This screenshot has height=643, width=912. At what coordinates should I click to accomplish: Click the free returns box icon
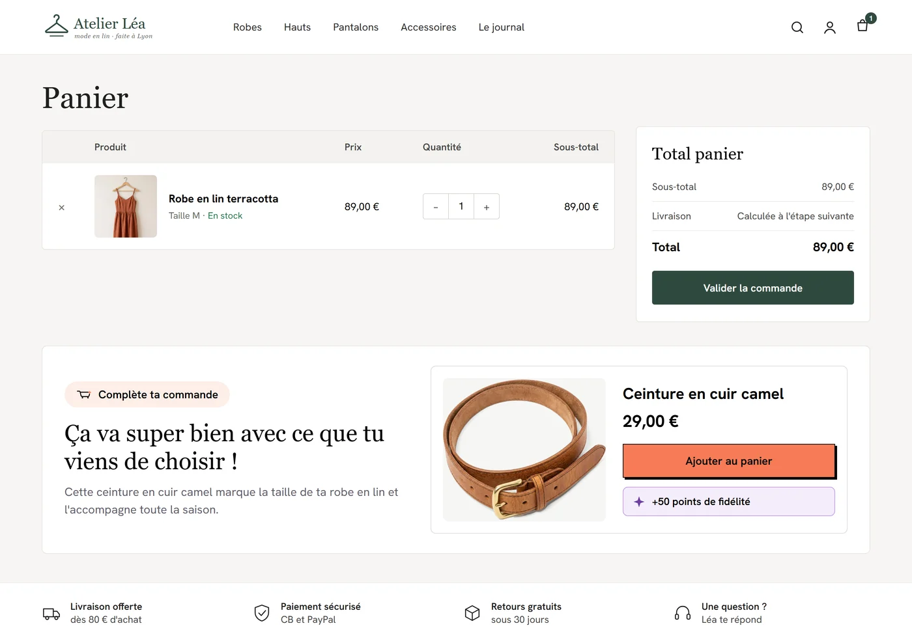[x=472, y=613]
